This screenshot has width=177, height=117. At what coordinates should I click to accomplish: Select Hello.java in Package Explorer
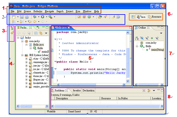38,45
